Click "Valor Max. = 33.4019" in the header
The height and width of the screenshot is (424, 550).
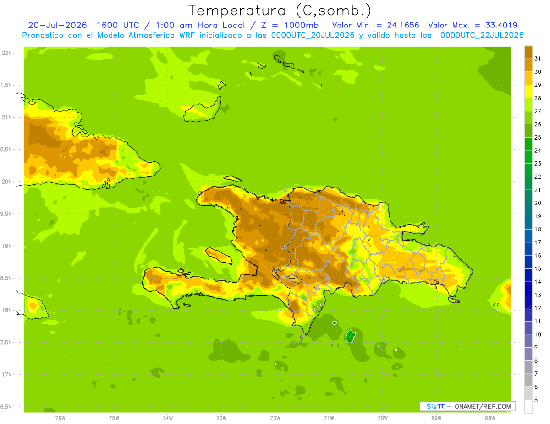click(473, 25)
